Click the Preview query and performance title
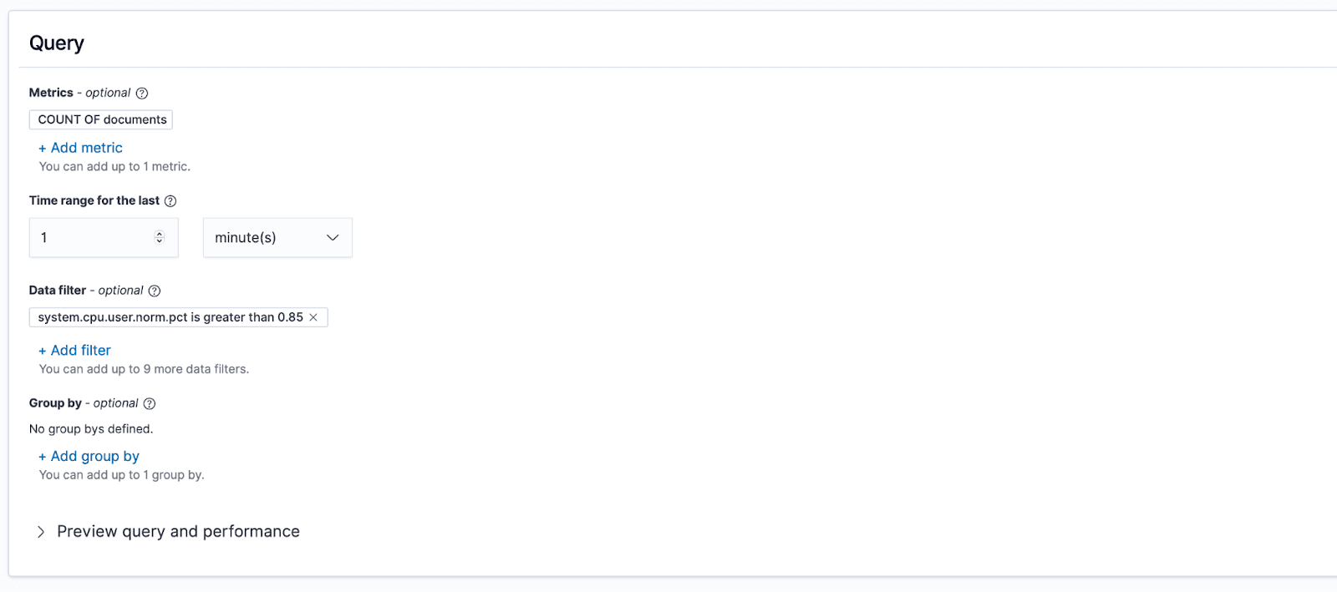 (178, 532)
